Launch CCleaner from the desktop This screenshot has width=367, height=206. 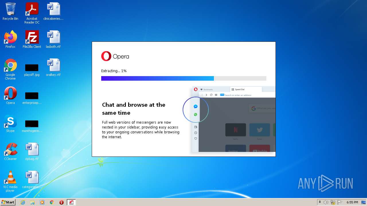10,152
